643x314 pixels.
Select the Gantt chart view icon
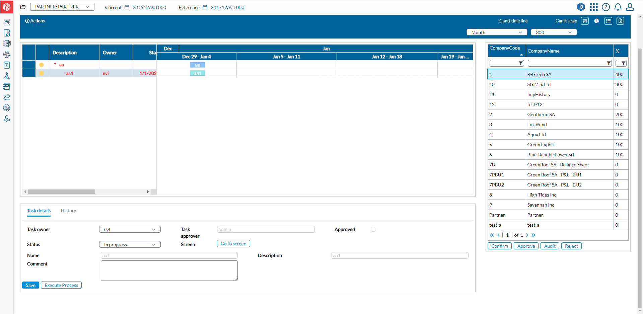pos(585,21)
